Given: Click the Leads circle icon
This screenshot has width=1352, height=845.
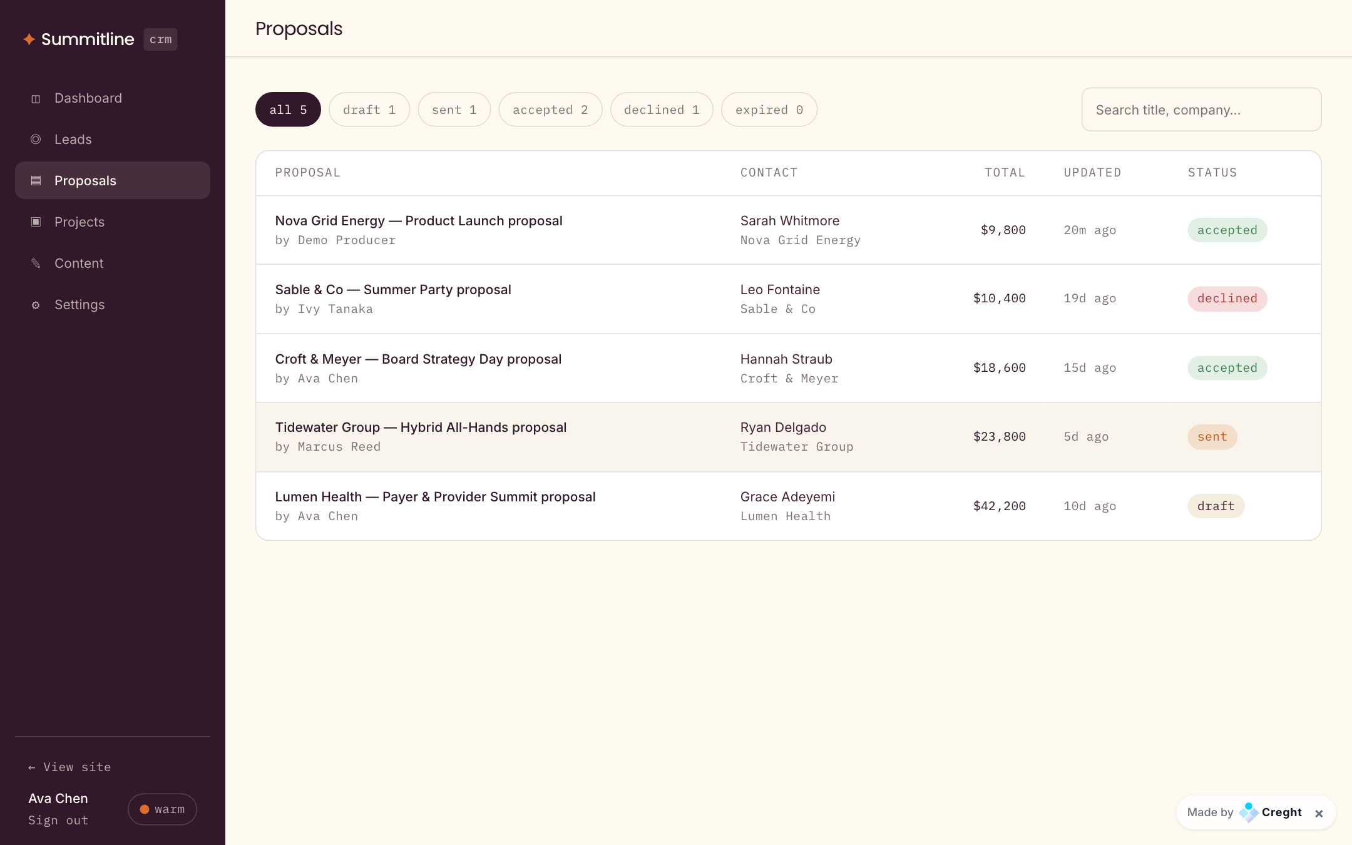Looking at the screenshot, I should point(36,140).
